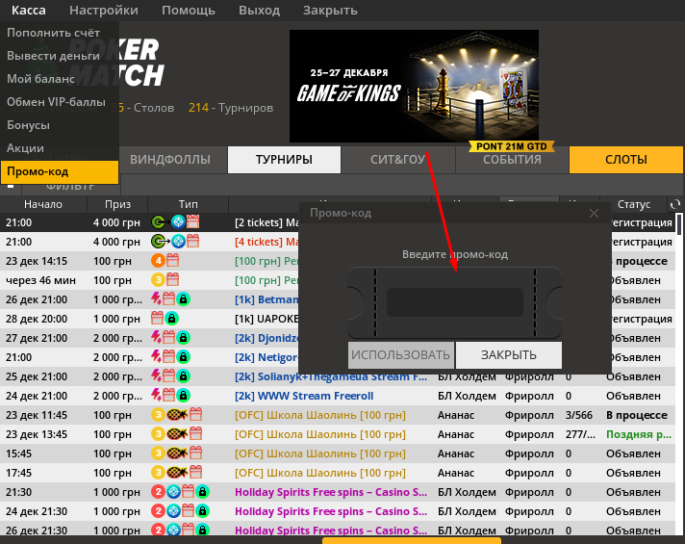Click the pineapple icon in 23 дек 11:45 row
Image resolution: width=685 pixels, height=544 pixels.
[x=174, y=415]
